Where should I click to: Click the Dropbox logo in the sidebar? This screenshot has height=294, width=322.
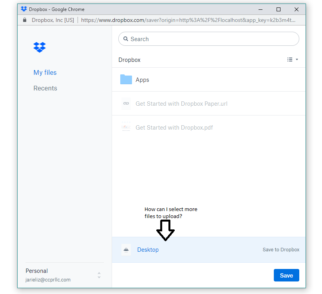pos(39,47)
